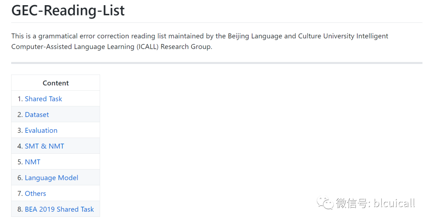Jump to the Language Model link
Screen dimensions: 429x222
coord(52,178)
